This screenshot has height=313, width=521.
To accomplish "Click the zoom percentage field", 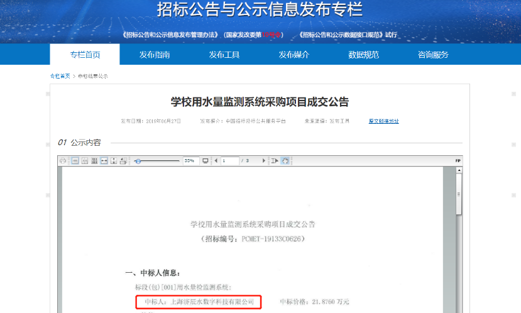I will (x=190, y=161).
